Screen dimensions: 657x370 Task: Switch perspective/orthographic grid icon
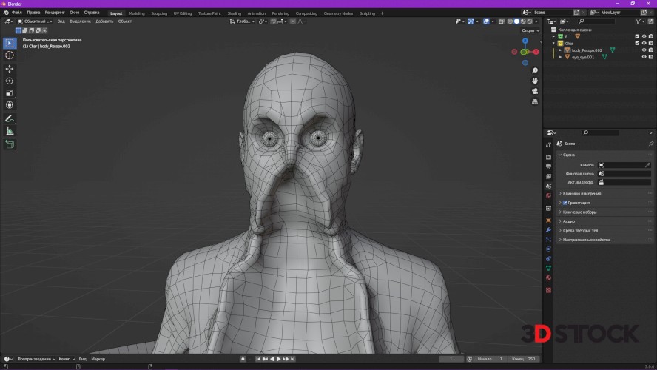pyautogui.click(x=535, y=102)
